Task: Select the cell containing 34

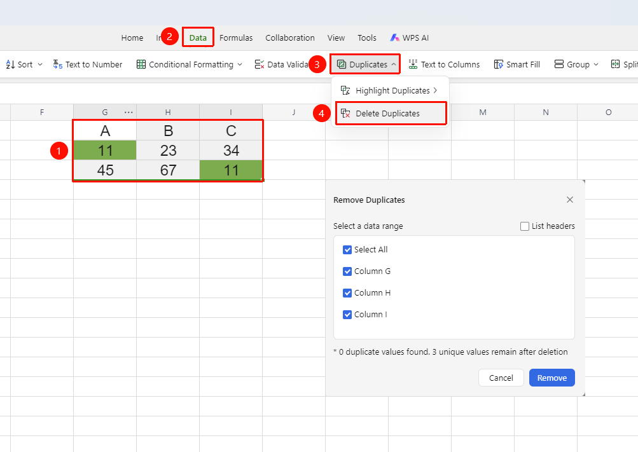Action: pyautogui.click(x=231, y=151)
